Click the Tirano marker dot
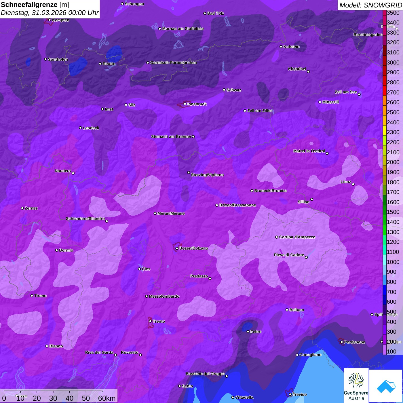403x403 pixels. click(32, 296)
